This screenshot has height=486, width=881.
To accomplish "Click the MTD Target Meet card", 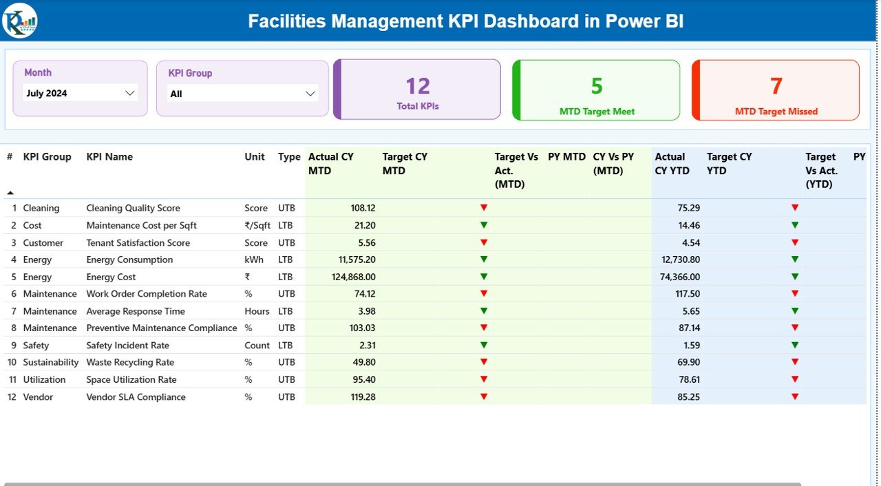I will coord(596,89).
